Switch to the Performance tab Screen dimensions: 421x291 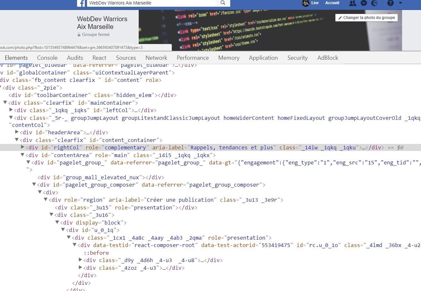[x=193, y=58]
